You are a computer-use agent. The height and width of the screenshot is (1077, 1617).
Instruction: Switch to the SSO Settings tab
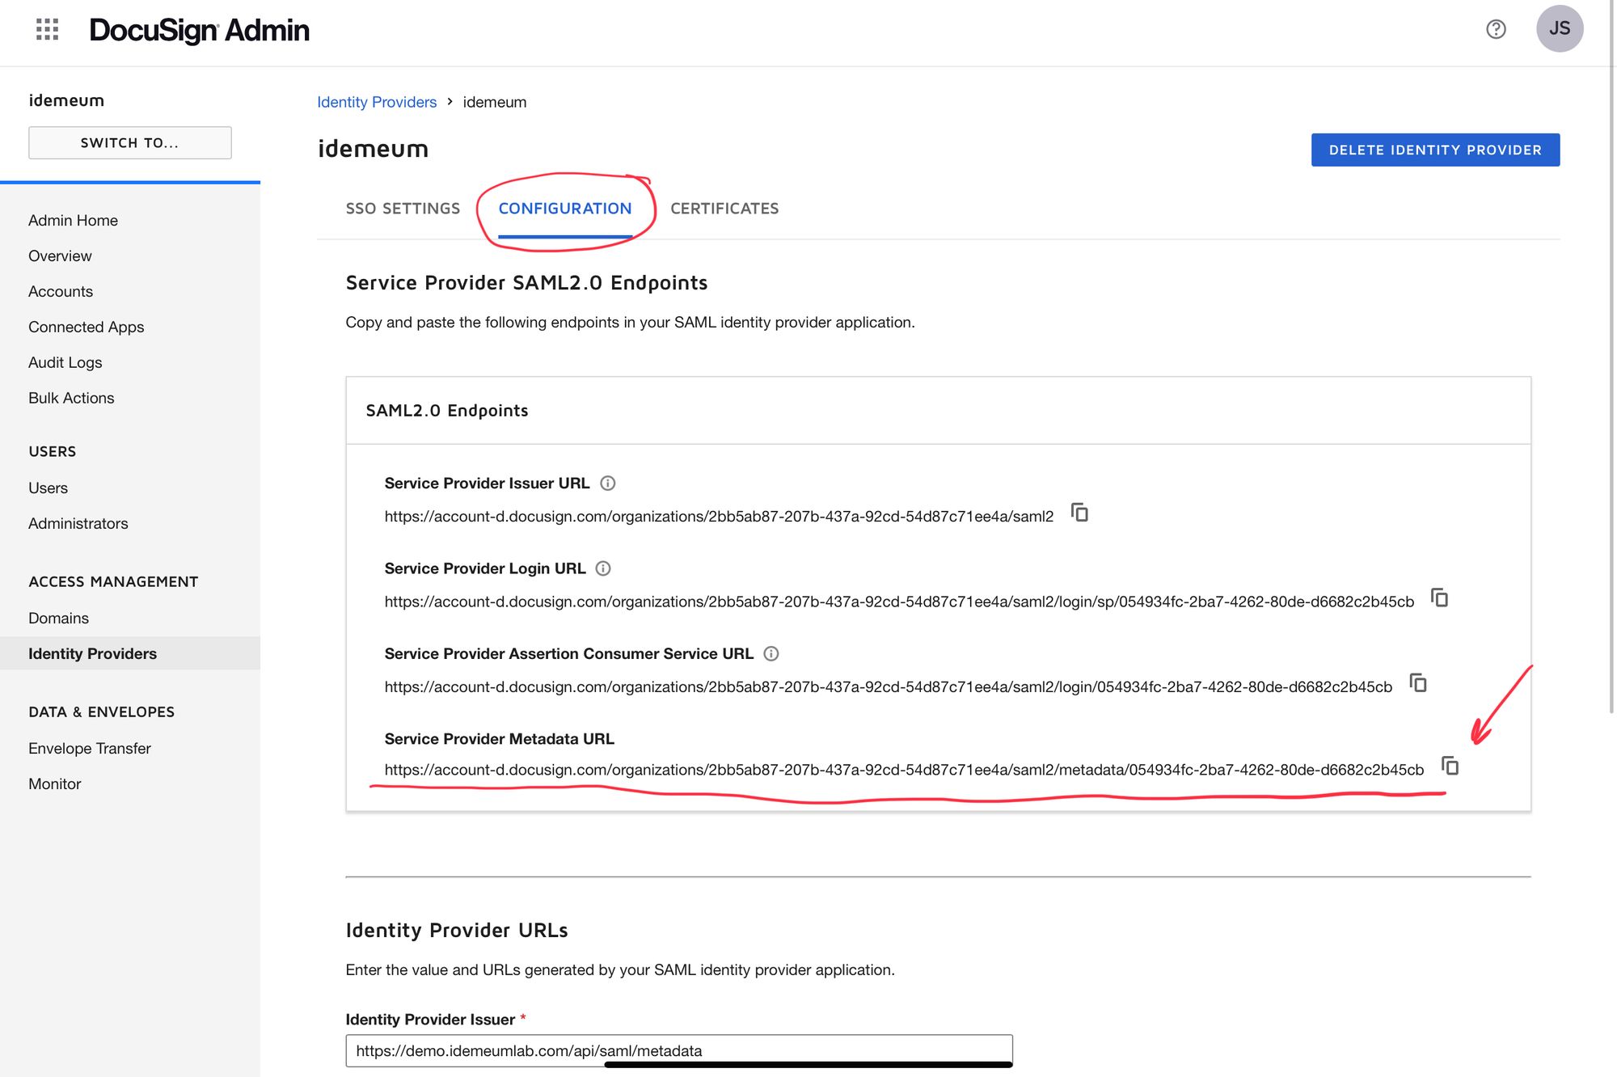point(403,209)
